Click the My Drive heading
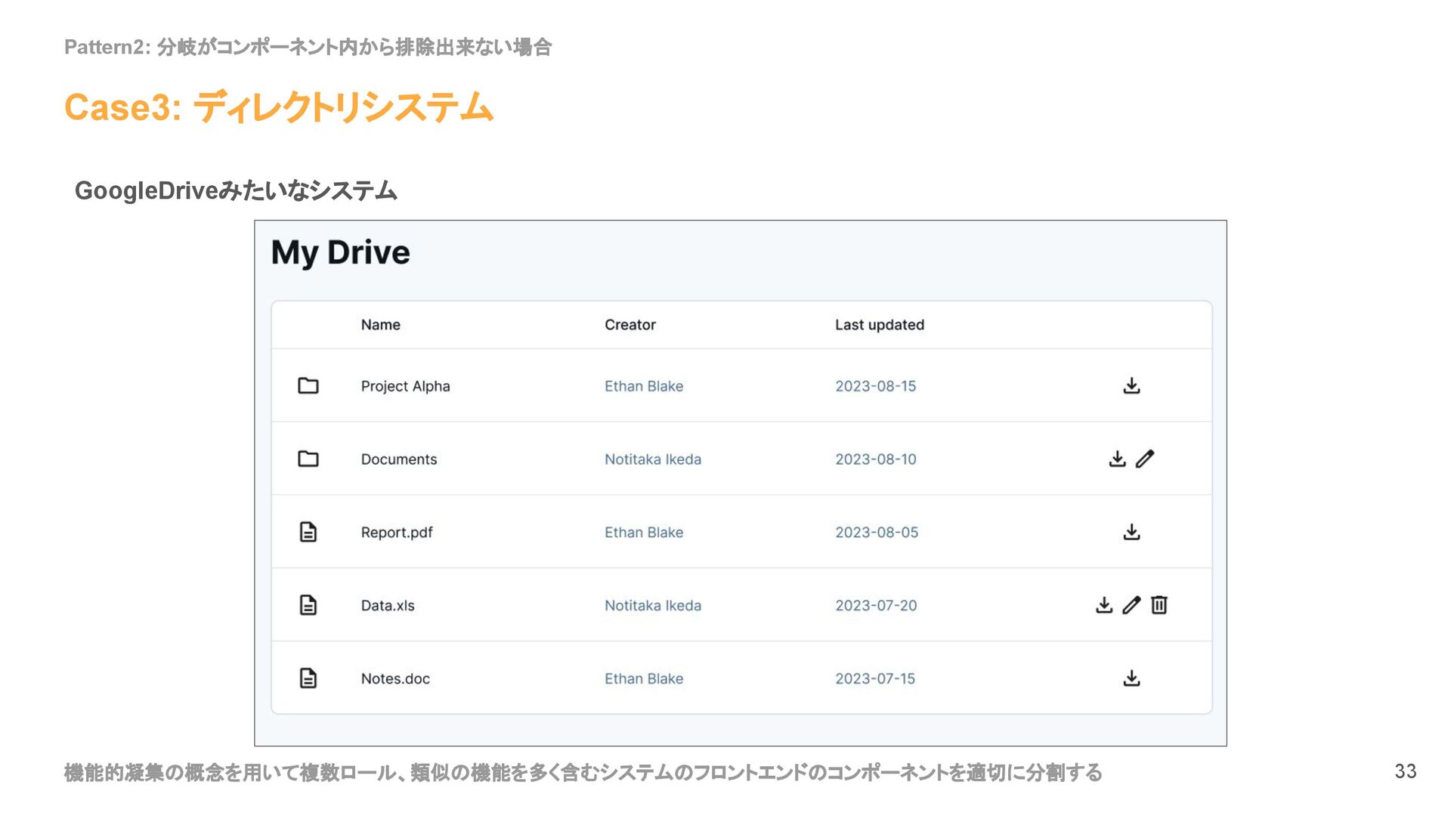The image size is (1451, 816). point(340,252)
